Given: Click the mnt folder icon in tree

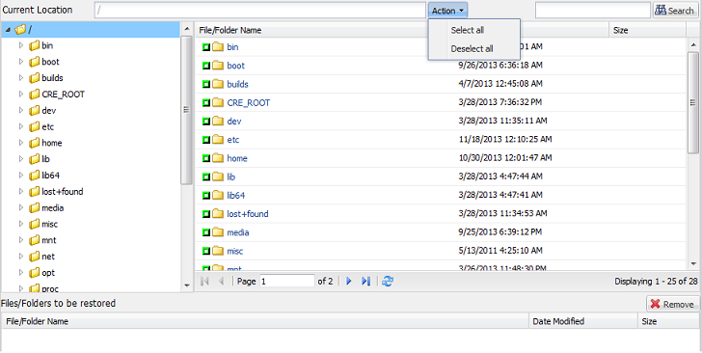Looking at the screenshot, I should point(35,240).
